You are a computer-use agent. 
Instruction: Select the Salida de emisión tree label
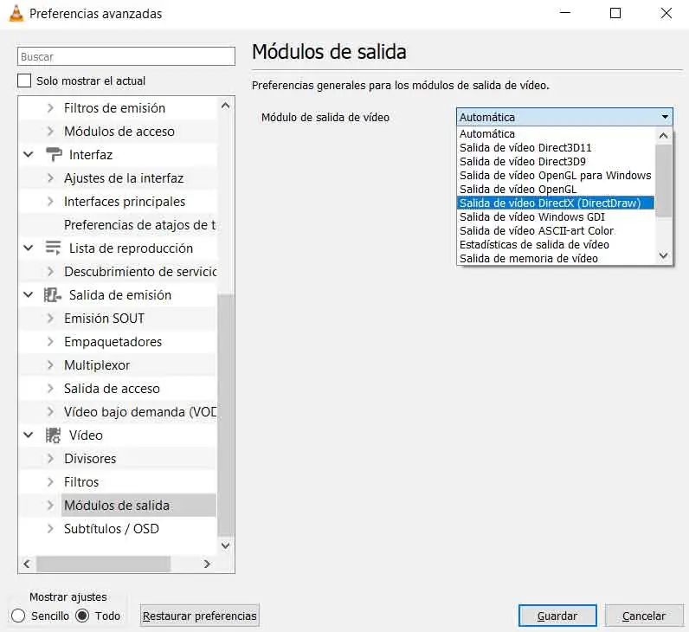click(120, 295)
